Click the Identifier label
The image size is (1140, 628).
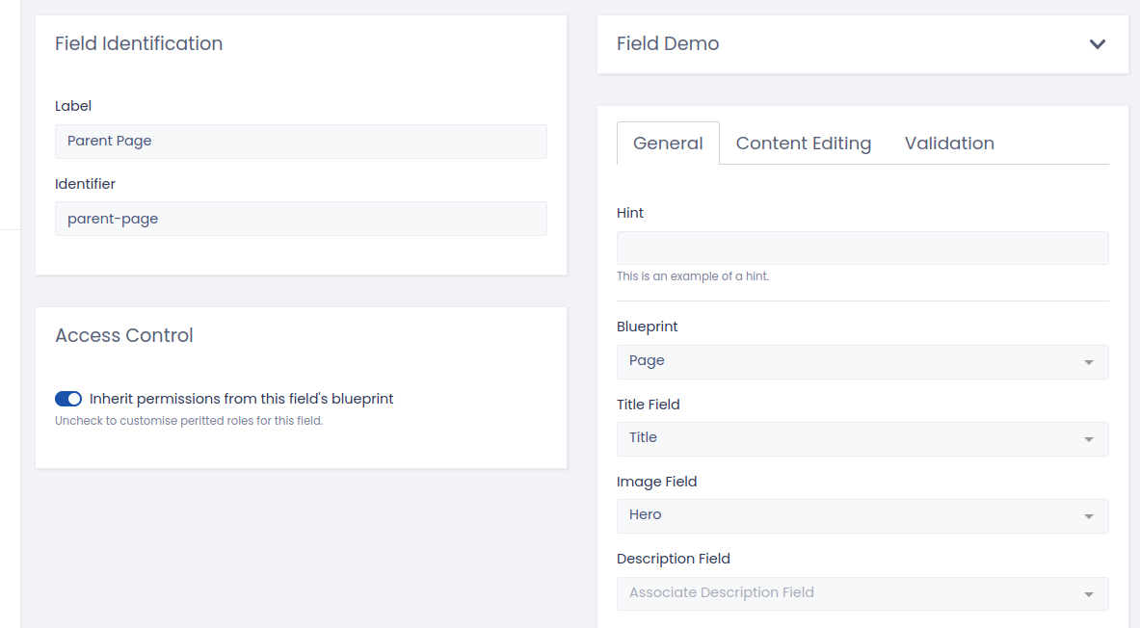point(85,184)
